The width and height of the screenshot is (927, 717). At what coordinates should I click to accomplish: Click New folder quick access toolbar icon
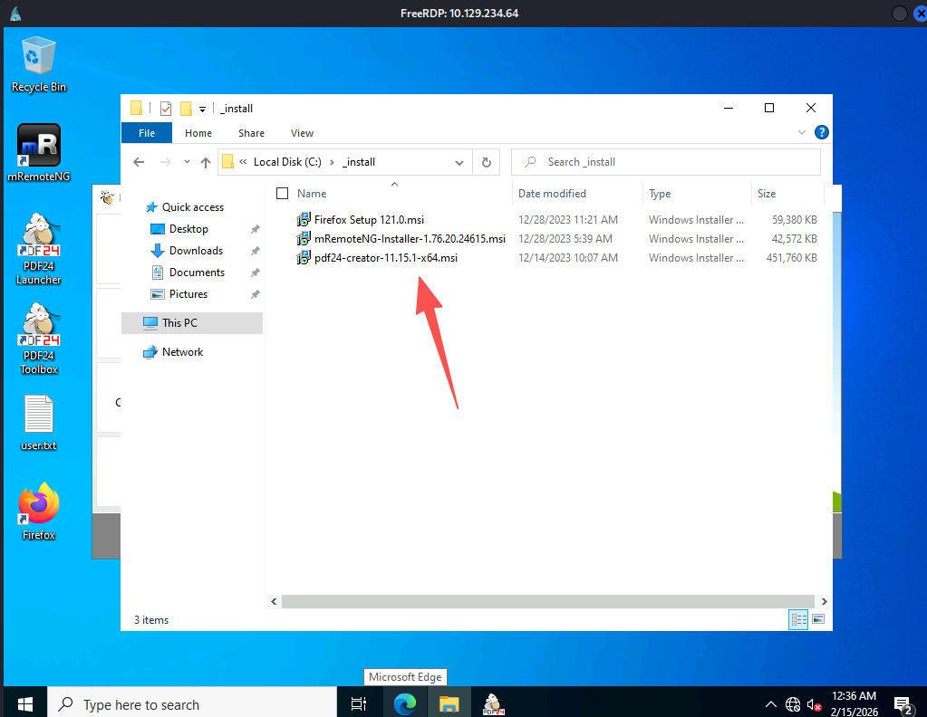[186, 108]
